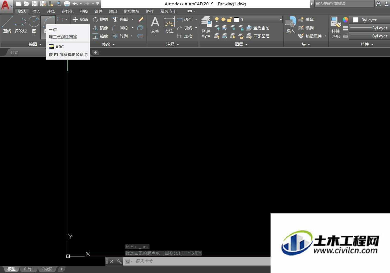The width and height of the screenshot is (390, 273).
Task: Click Edit Attributes (编辑属性) button
Action: (x=310, y=36)
